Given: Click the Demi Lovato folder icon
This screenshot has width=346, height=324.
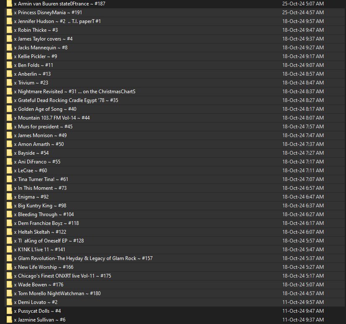Looking at the screenshot, I should 9,302.
